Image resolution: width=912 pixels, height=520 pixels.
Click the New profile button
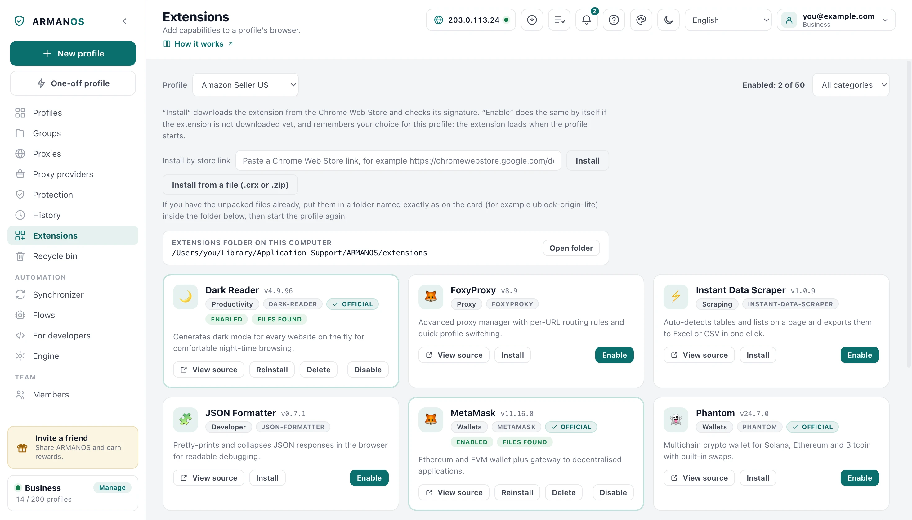coord(73,53)
